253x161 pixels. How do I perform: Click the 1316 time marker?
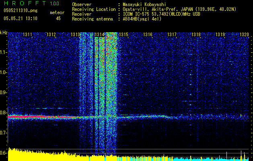point(148,34)
